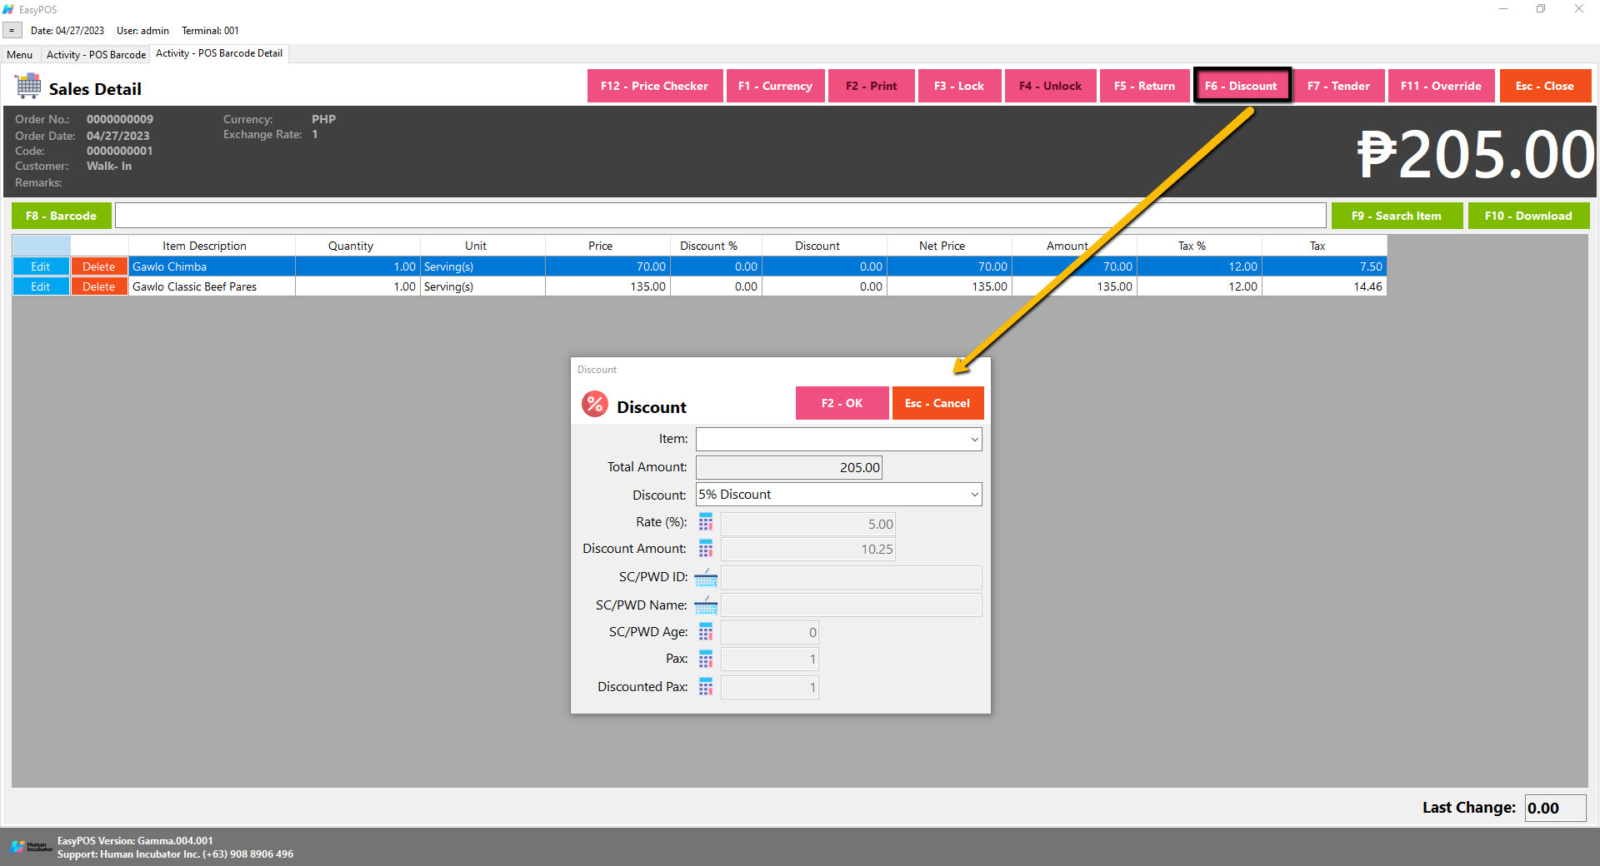Click calculator icon beside Rate (%) field

click(705, 523)
